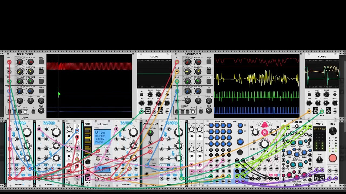346x194 pixels.
Task: Click CH. 4 ZERO button on left Oscilloscope
Action: click(41, 91)
